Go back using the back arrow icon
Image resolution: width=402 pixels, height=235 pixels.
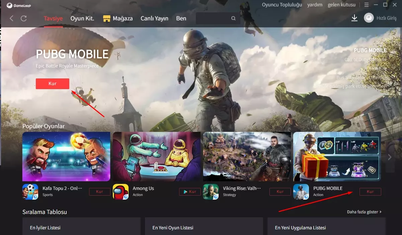[11, 18]
